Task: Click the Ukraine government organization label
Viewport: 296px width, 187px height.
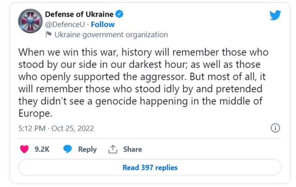Action: click(111, 35)
